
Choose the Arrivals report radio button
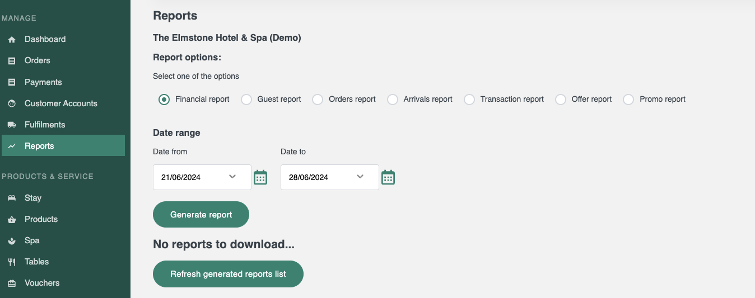tap(393, 100)
